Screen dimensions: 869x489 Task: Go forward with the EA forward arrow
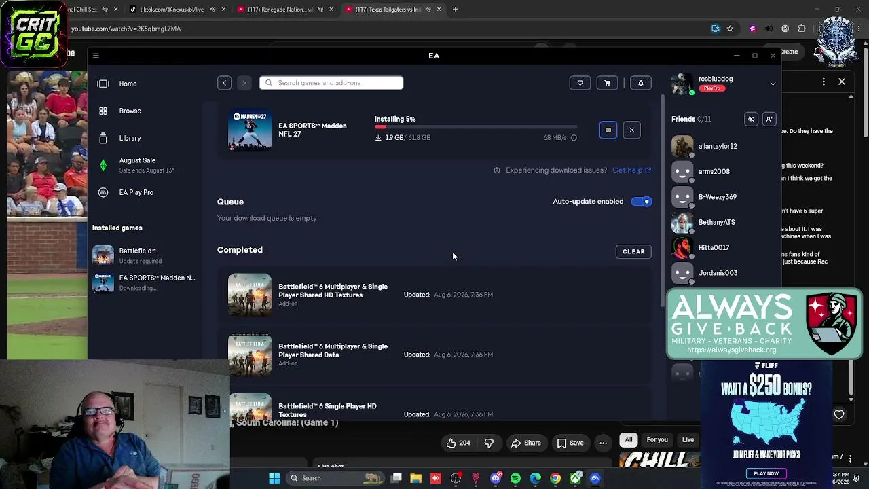[x=244, y=83]
